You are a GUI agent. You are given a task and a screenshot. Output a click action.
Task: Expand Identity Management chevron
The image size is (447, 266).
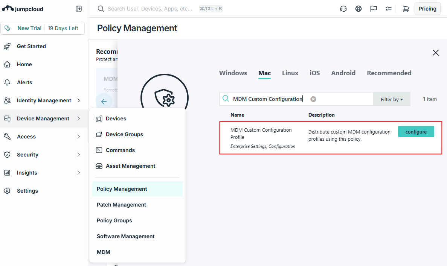pyautogui.click(x=79, y=100)
